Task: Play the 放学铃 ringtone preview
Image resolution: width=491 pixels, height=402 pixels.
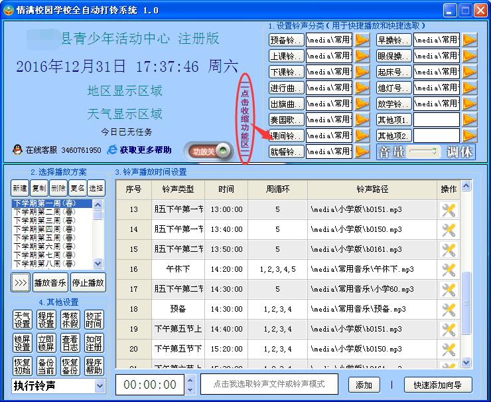Action: (469, 104)
